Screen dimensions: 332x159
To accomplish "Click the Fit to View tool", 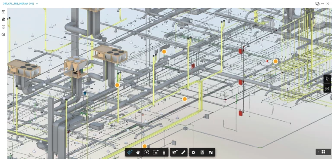I will click(147, 153).
